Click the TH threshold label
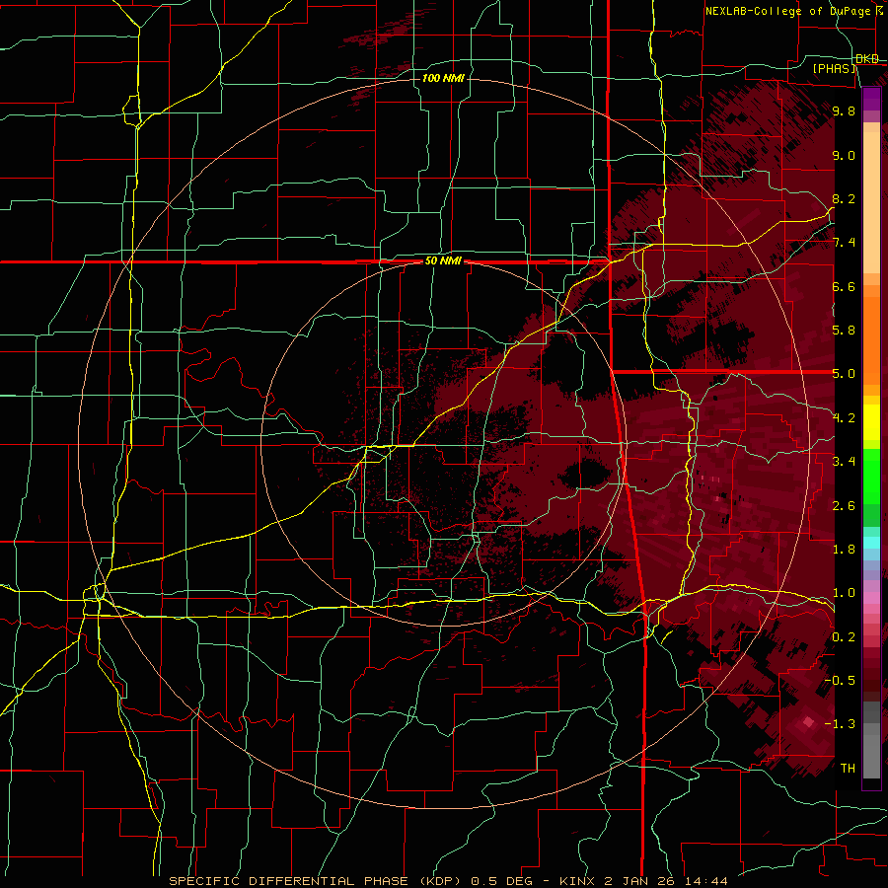 (848, 768)
